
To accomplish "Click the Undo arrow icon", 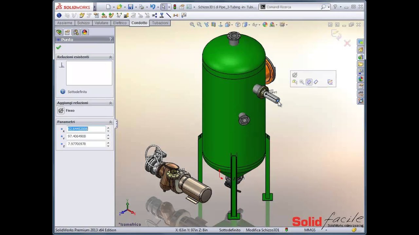I will tap(152, 7).
